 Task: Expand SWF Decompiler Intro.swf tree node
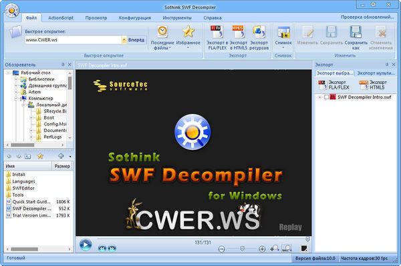[x=319, y=97]
